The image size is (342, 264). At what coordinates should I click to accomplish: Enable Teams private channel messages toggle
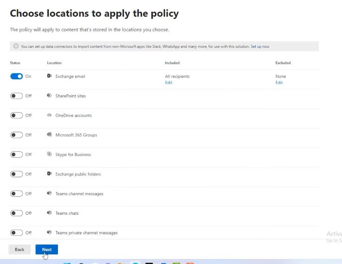pyautogui.click(x=16, y=232)
